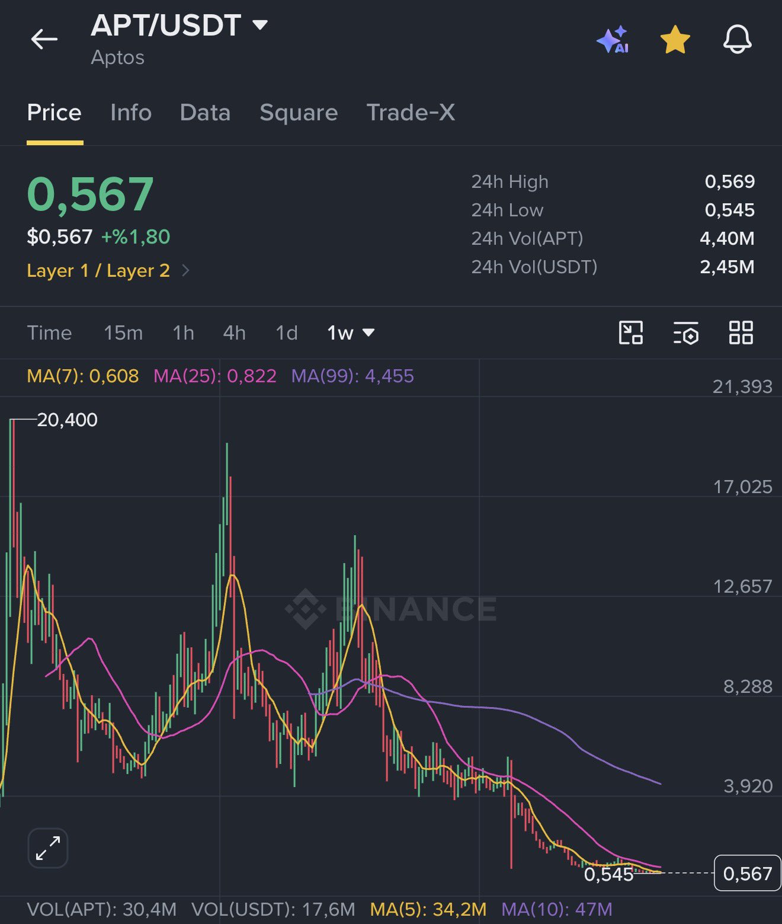782x924 pixels.
Task: Select the 4h interval
Action: point(235,332)
